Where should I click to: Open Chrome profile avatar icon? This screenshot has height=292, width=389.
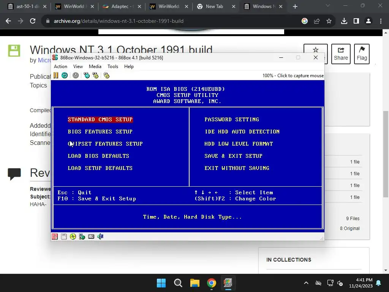(368, 21)
